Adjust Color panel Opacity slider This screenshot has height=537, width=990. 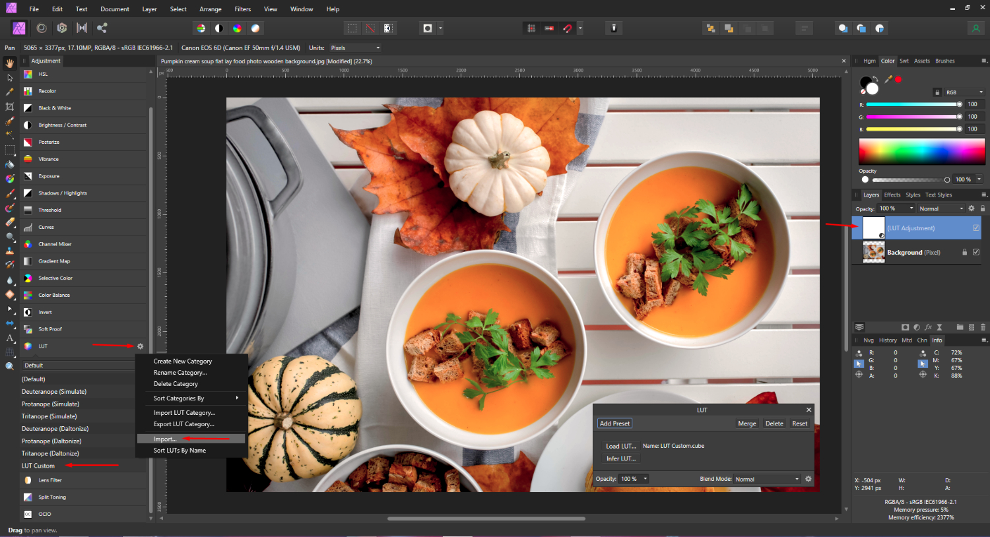tap(911, 179)
